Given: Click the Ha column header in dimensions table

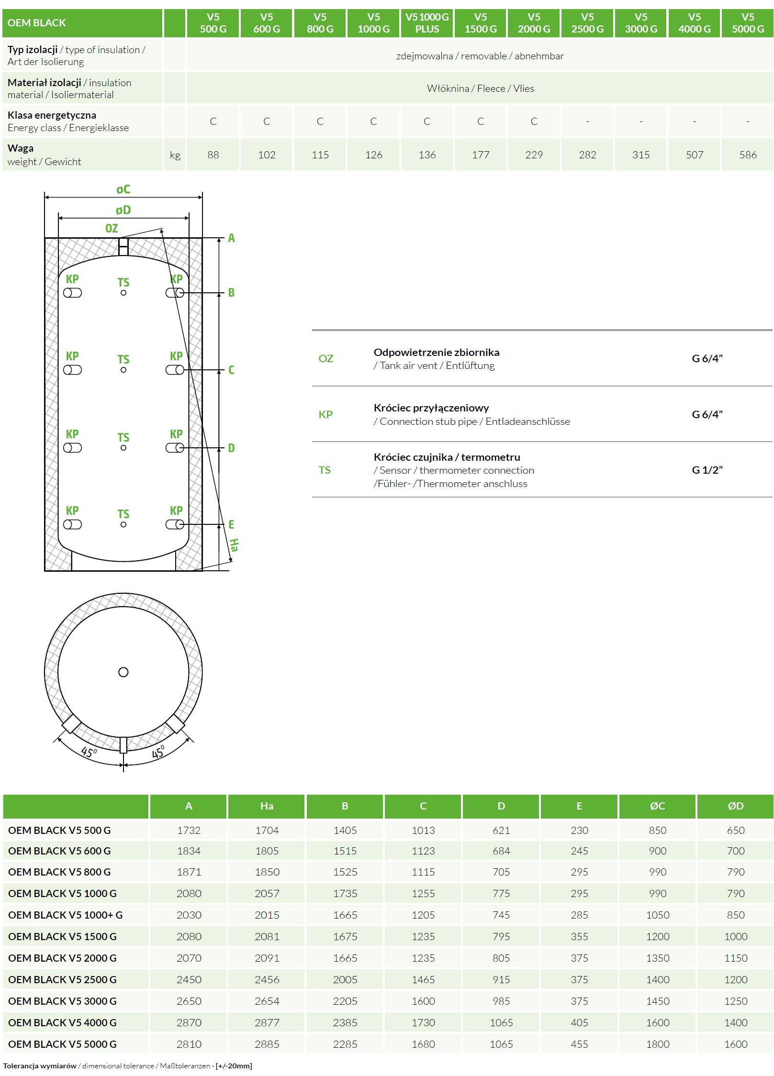Looking at the screenshot, I should 267,806.
